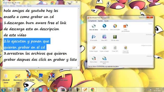Click the WinRAR icon on the taskbar
This screenshot has height=92, width=164.
pyautogui.click(x=63, y=90)
